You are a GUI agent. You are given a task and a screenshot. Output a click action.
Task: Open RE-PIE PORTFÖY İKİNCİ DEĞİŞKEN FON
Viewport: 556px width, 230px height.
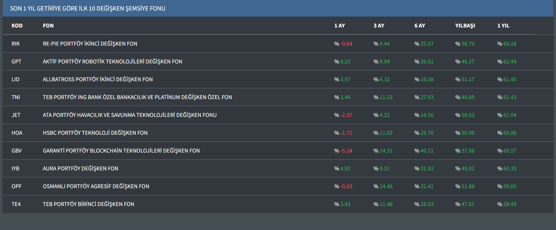click(90, 44)
